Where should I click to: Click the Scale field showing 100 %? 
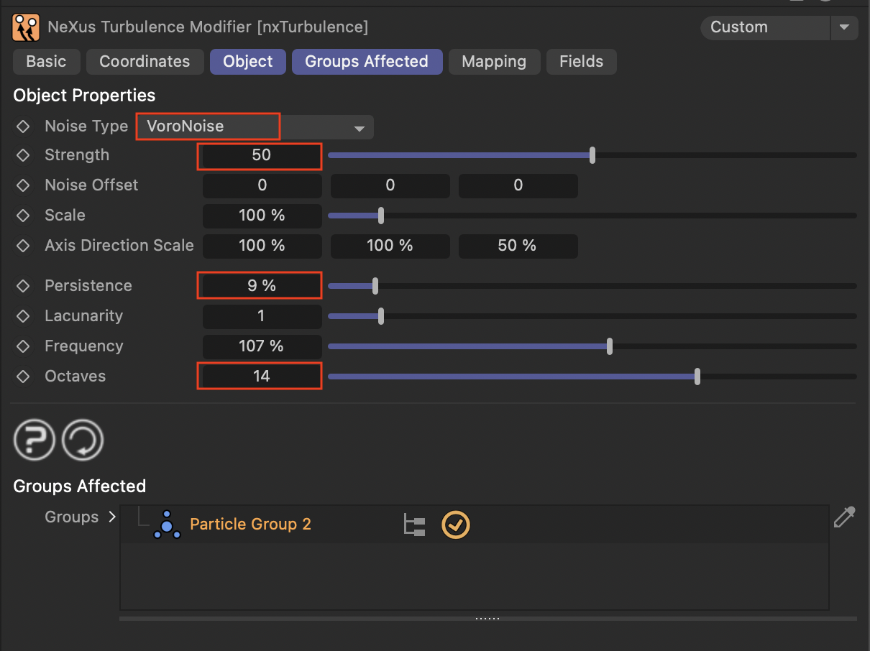click(x=262, y=216)
